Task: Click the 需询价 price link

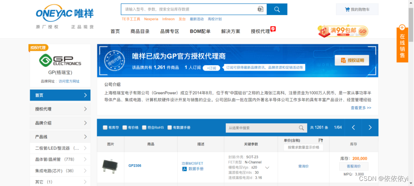Action: point(303,166)
